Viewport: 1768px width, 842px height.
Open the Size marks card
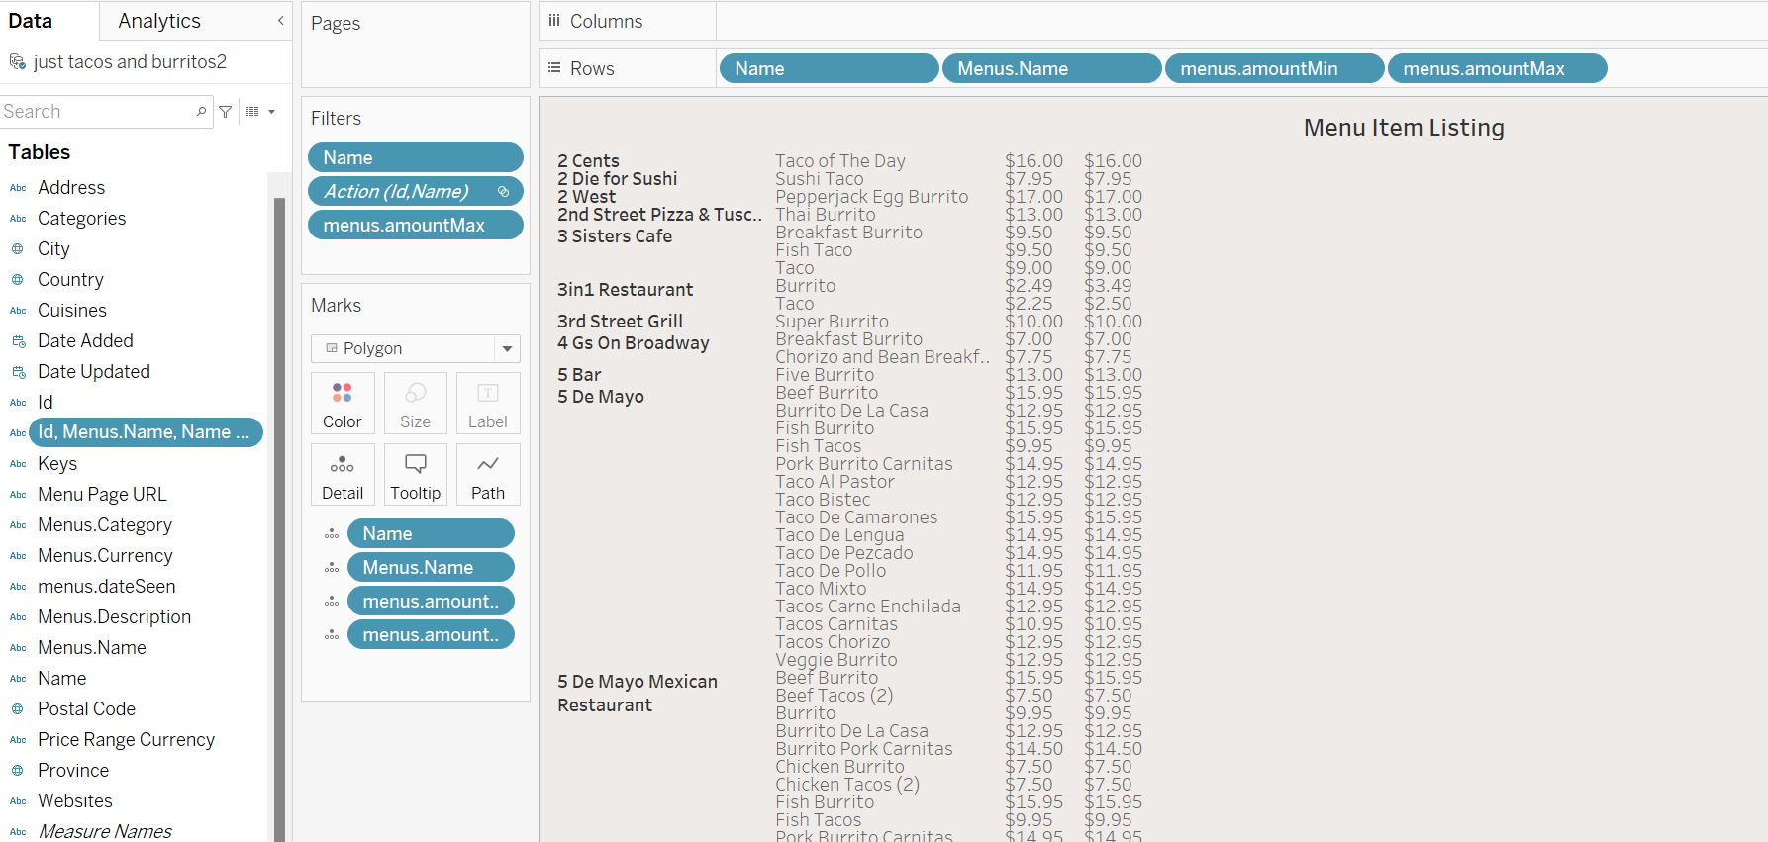pos(415,403)
